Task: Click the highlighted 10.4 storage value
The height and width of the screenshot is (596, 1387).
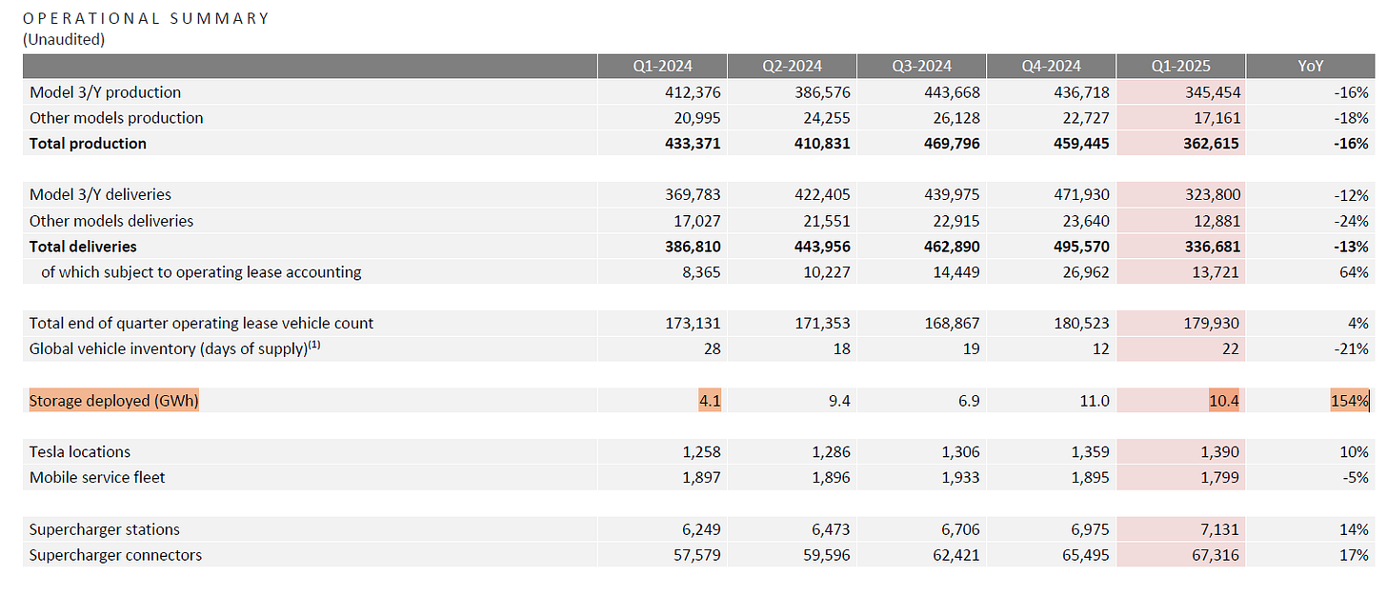Action: pos(1224,401)
